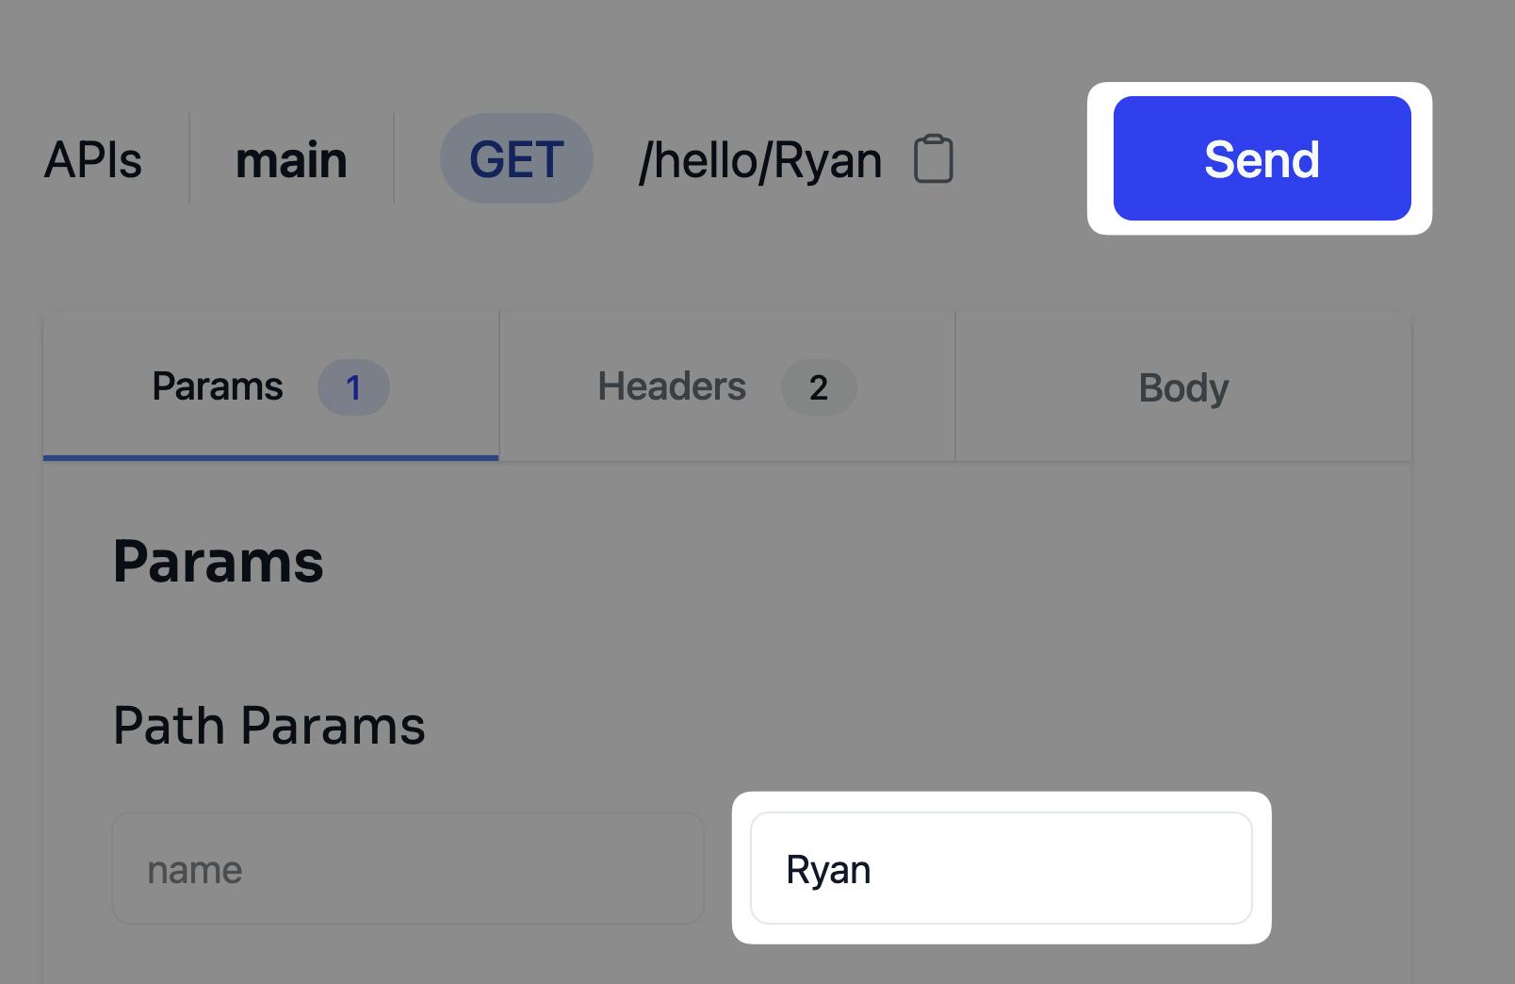Send the GET request to /hello/Ryan
1515x984 pixels.
click(x=1262, y=158)
